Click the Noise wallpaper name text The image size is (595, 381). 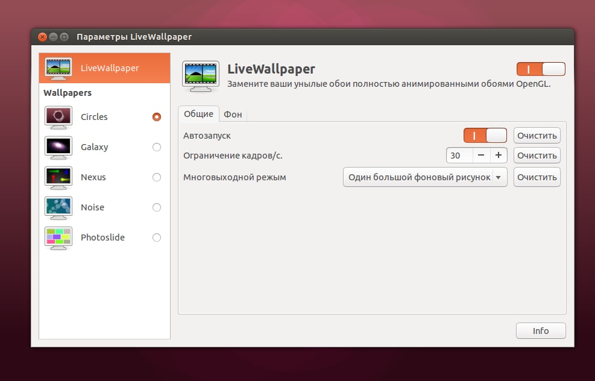[92, 207]
